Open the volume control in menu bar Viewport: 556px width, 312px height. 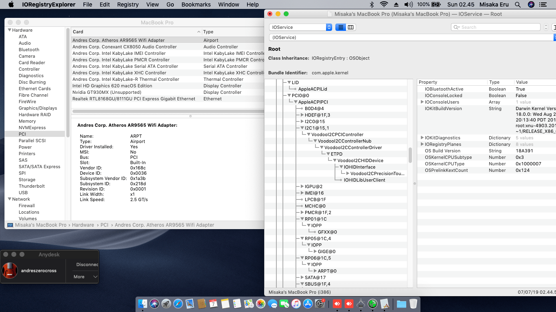coord(409,4)
